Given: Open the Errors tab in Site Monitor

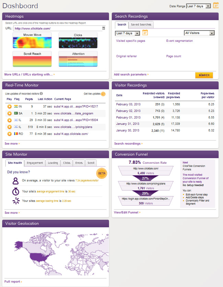Looking at the screenshot, I should (x=79, y=163).
